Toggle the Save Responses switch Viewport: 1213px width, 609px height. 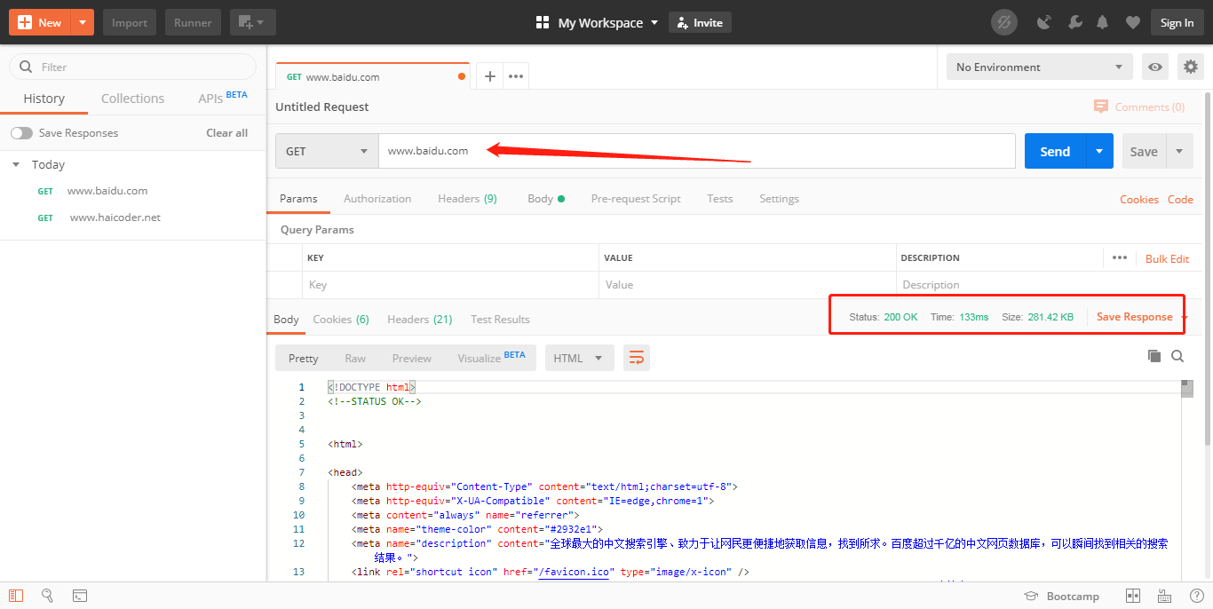21,133
